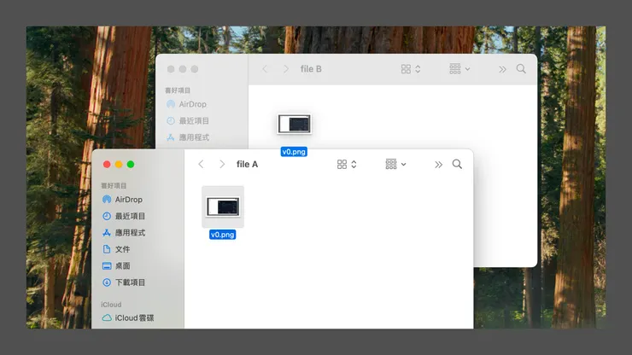The height and width of the screenshot is (355, 632).
Task: Go forward in file B window
Action: [x=286, y=69]
